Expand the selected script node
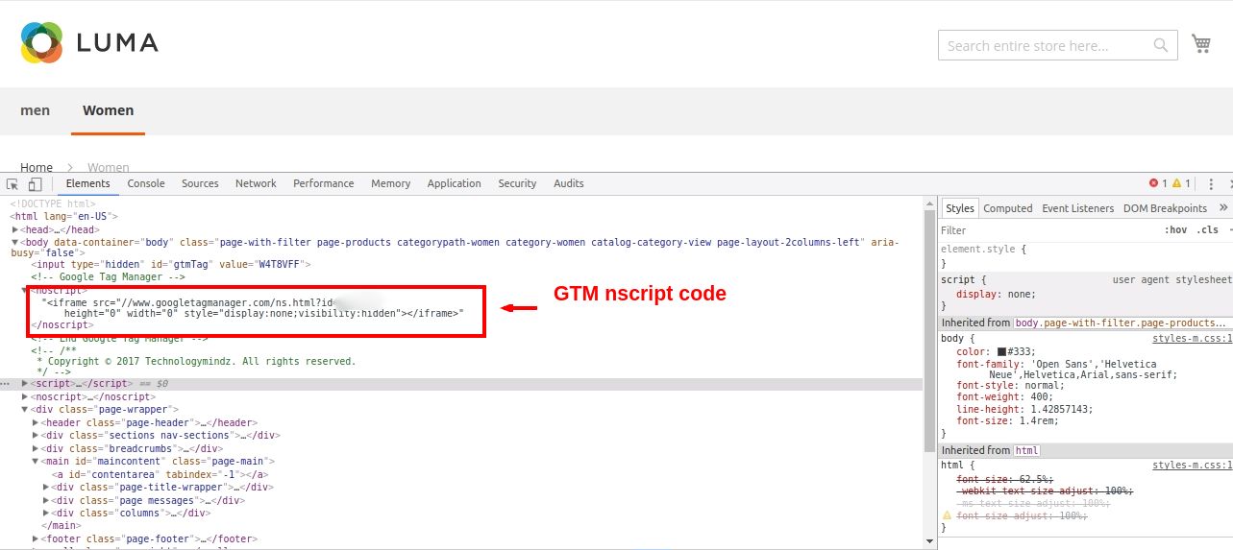 [25, 384]
